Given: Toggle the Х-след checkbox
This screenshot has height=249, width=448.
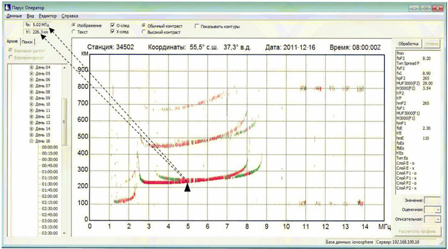Looking at the screenshot, I should (x=112, y=32).
